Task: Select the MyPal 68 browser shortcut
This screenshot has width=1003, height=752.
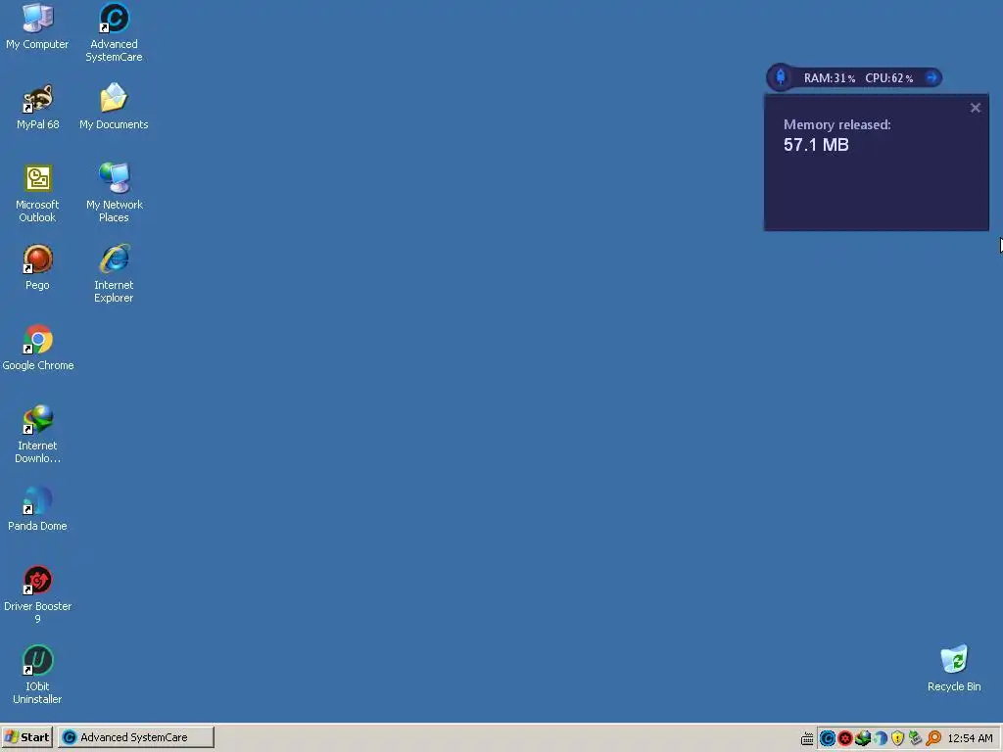Action: pyautogui.click(x=38, y=107)
